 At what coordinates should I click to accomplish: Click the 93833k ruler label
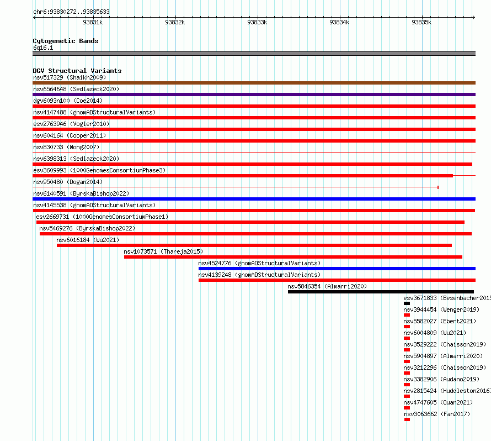[x=257, y=22]
